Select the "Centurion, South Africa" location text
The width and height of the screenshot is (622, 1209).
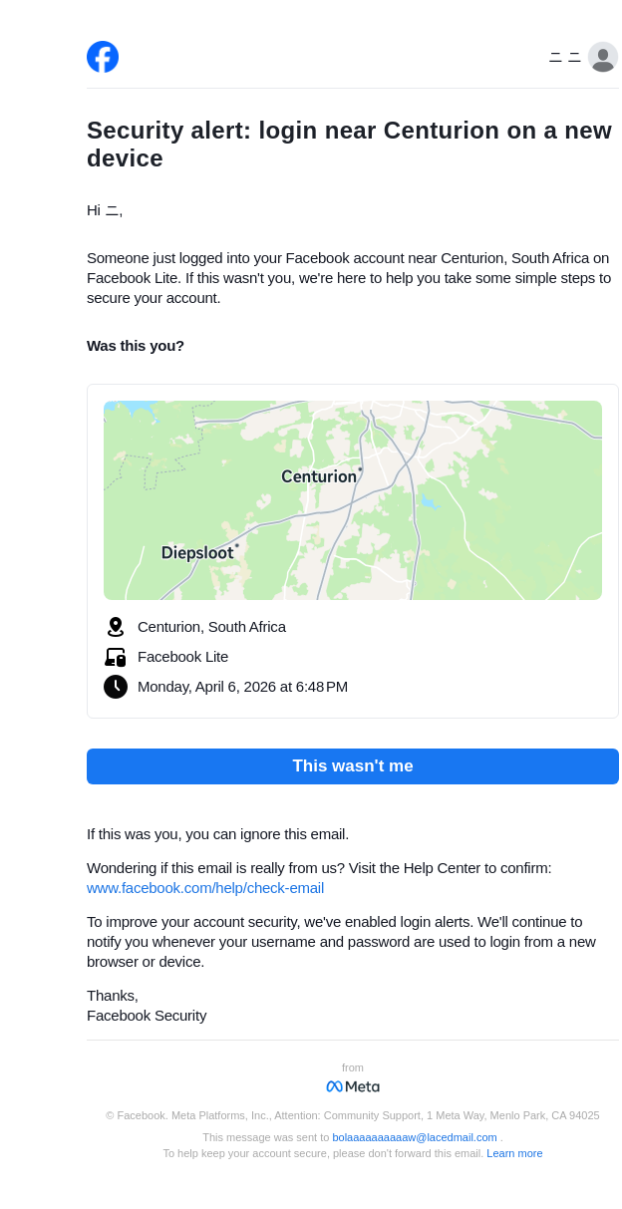(211, 627)
